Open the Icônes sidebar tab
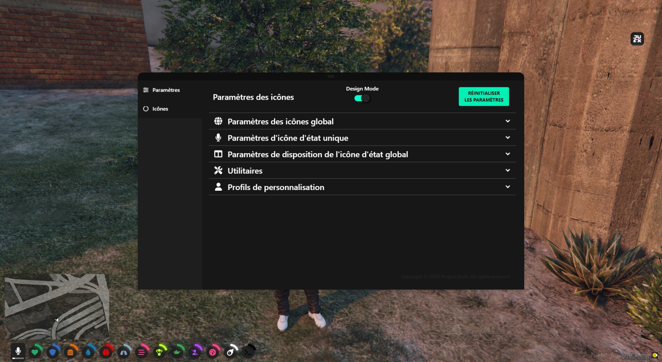The height and width of the screenshot is (362, 662). click(x=160, y=109)
